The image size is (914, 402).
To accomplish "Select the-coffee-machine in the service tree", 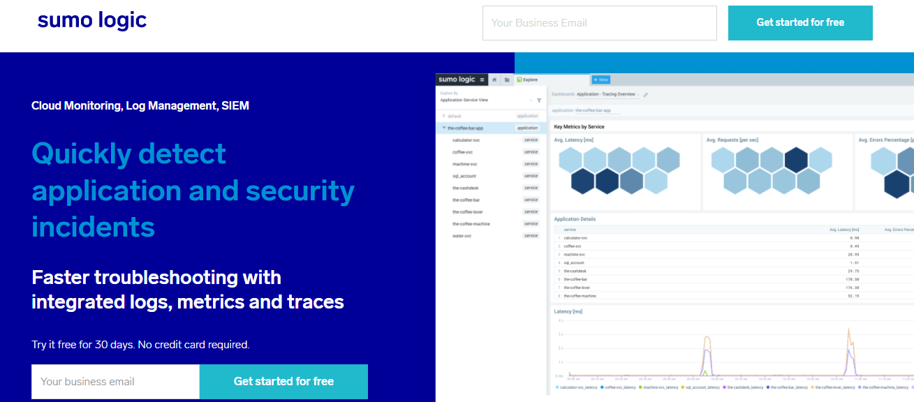I will click(x=471, y=223).
